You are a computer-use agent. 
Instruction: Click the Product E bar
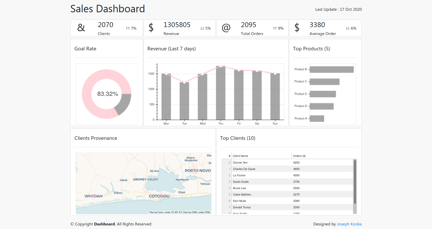click(323, 94)
